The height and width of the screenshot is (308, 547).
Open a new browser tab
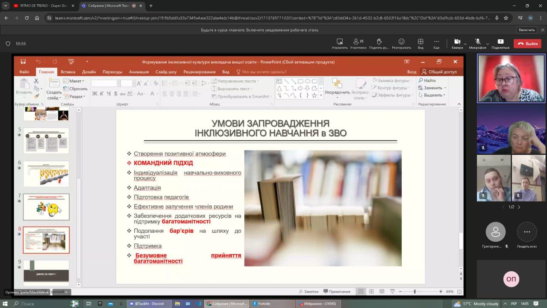pyautogui.click(x=151, y=6)
